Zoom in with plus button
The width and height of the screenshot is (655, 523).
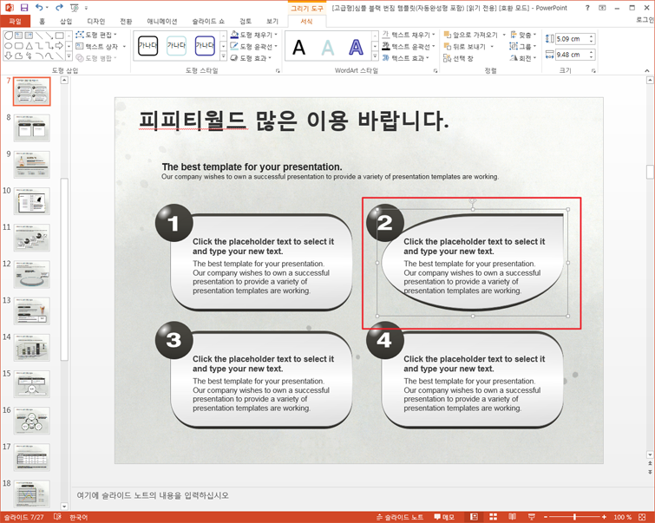coord(604,517)
